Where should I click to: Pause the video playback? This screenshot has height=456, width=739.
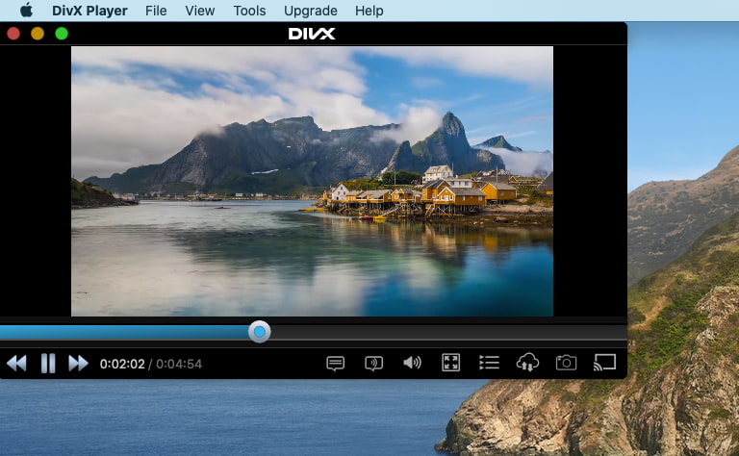[48, 364]
